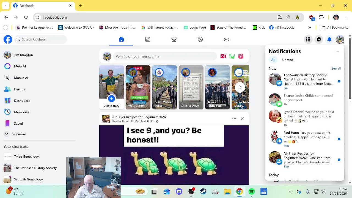Open Tr4ce Genealogy shortcut
The width and height of the screenshot is (352, 198).
[x=26, y=156]
